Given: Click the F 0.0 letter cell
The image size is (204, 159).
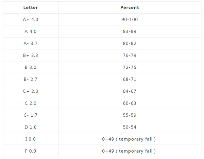Looking at the screenshot, I should point(30,151).
